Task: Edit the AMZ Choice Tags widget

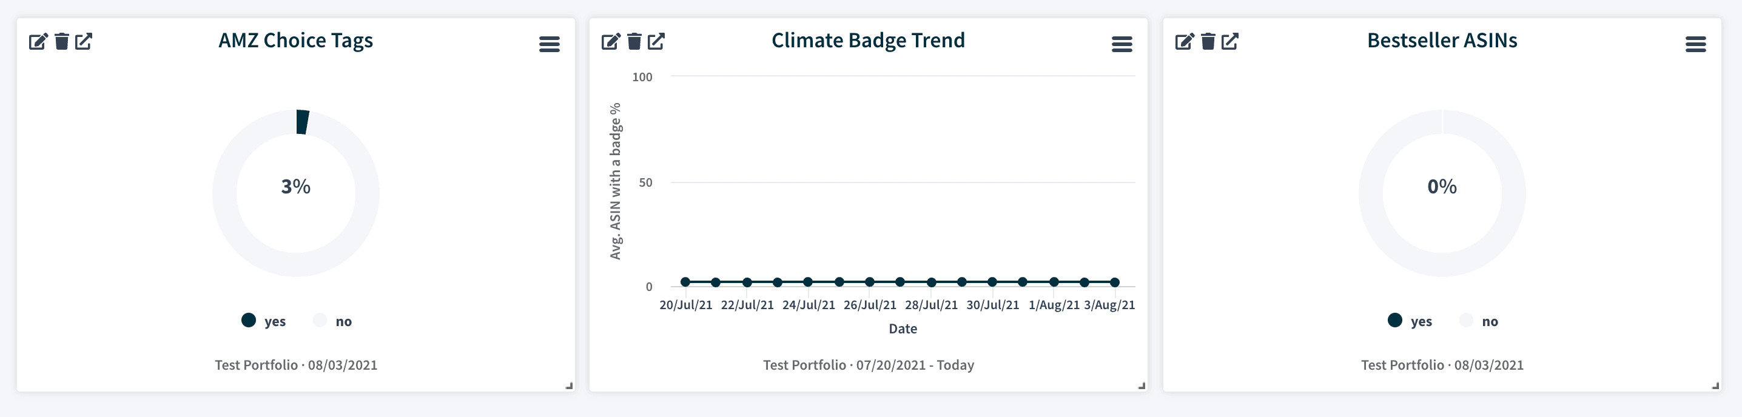Action: [38, 42]
